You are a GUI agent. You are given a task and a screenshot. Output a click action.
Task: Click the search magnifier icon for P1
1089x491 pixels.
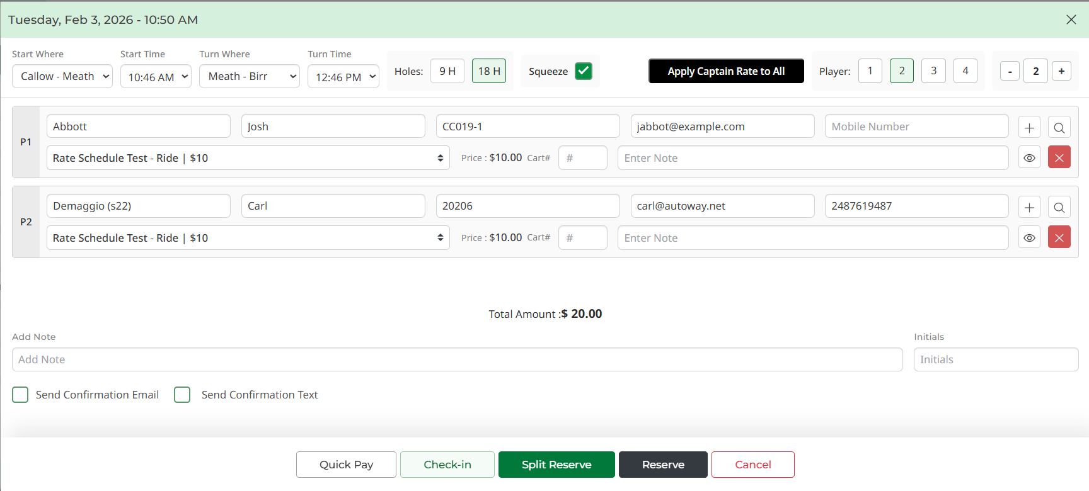1059,128
